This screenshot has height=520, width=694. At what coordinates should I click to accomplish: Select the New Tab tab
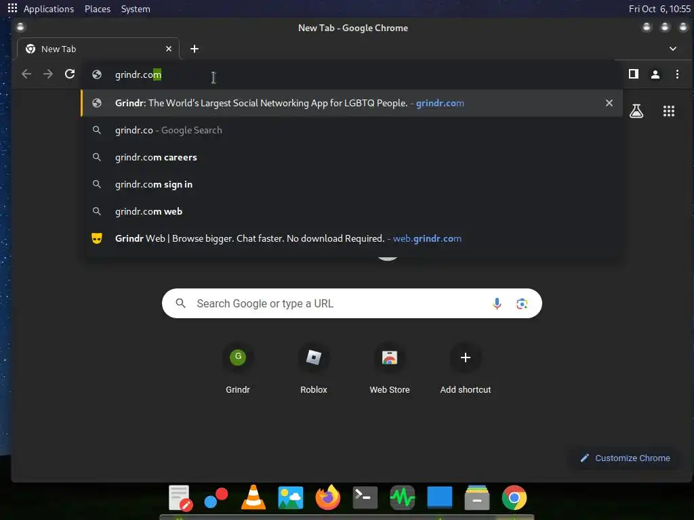click(98, 49)
